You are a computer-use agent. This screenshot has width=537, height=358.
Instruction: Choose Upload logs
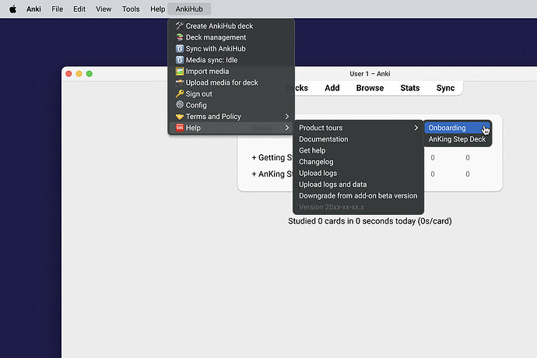click(358, 173)
